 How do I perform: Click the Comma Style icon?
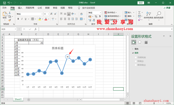click(x=100, y=16)
